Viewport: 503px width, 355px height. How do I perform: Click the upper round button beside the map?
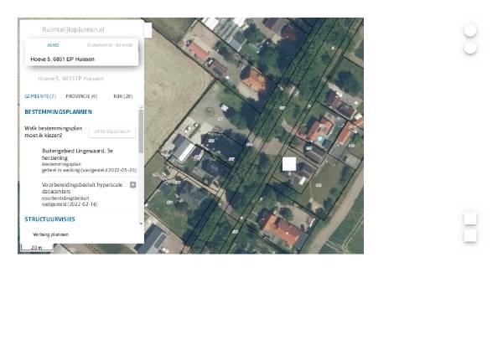click(470, 31)
